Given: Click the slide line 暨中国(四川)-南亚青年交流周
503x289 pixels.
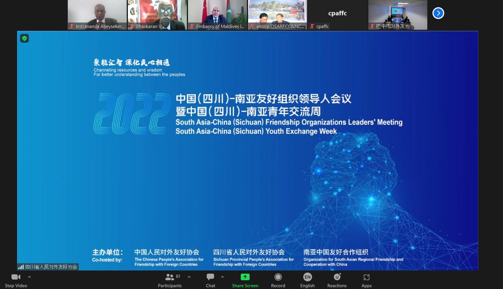Looking at the screenshot, I should [x=248, y=112].
